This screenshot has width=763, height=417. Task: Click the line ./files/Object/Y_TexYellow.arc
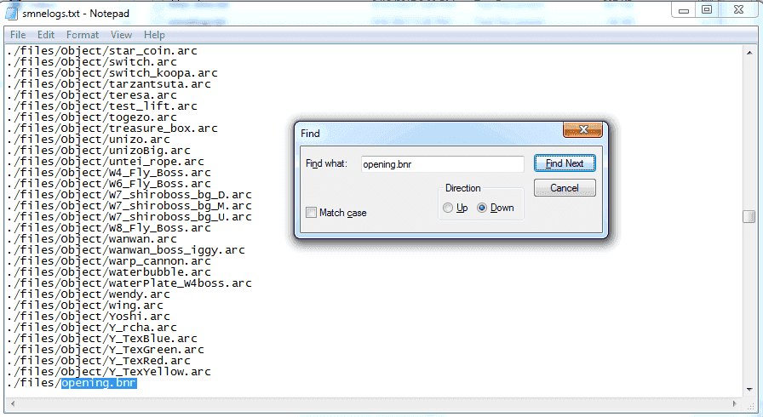[x=109, y=372]
